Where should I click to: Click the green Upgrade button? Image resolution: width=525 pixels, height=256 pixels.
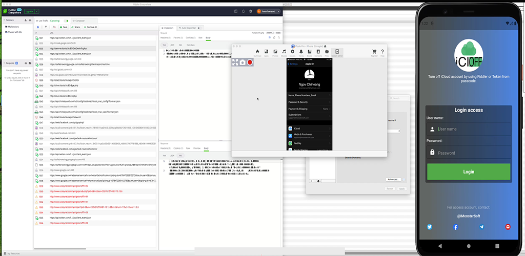coord(29,11)
